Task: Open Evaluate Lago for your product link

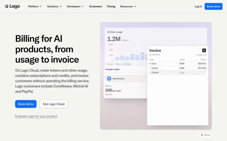Action: click(x=36, y=116)
